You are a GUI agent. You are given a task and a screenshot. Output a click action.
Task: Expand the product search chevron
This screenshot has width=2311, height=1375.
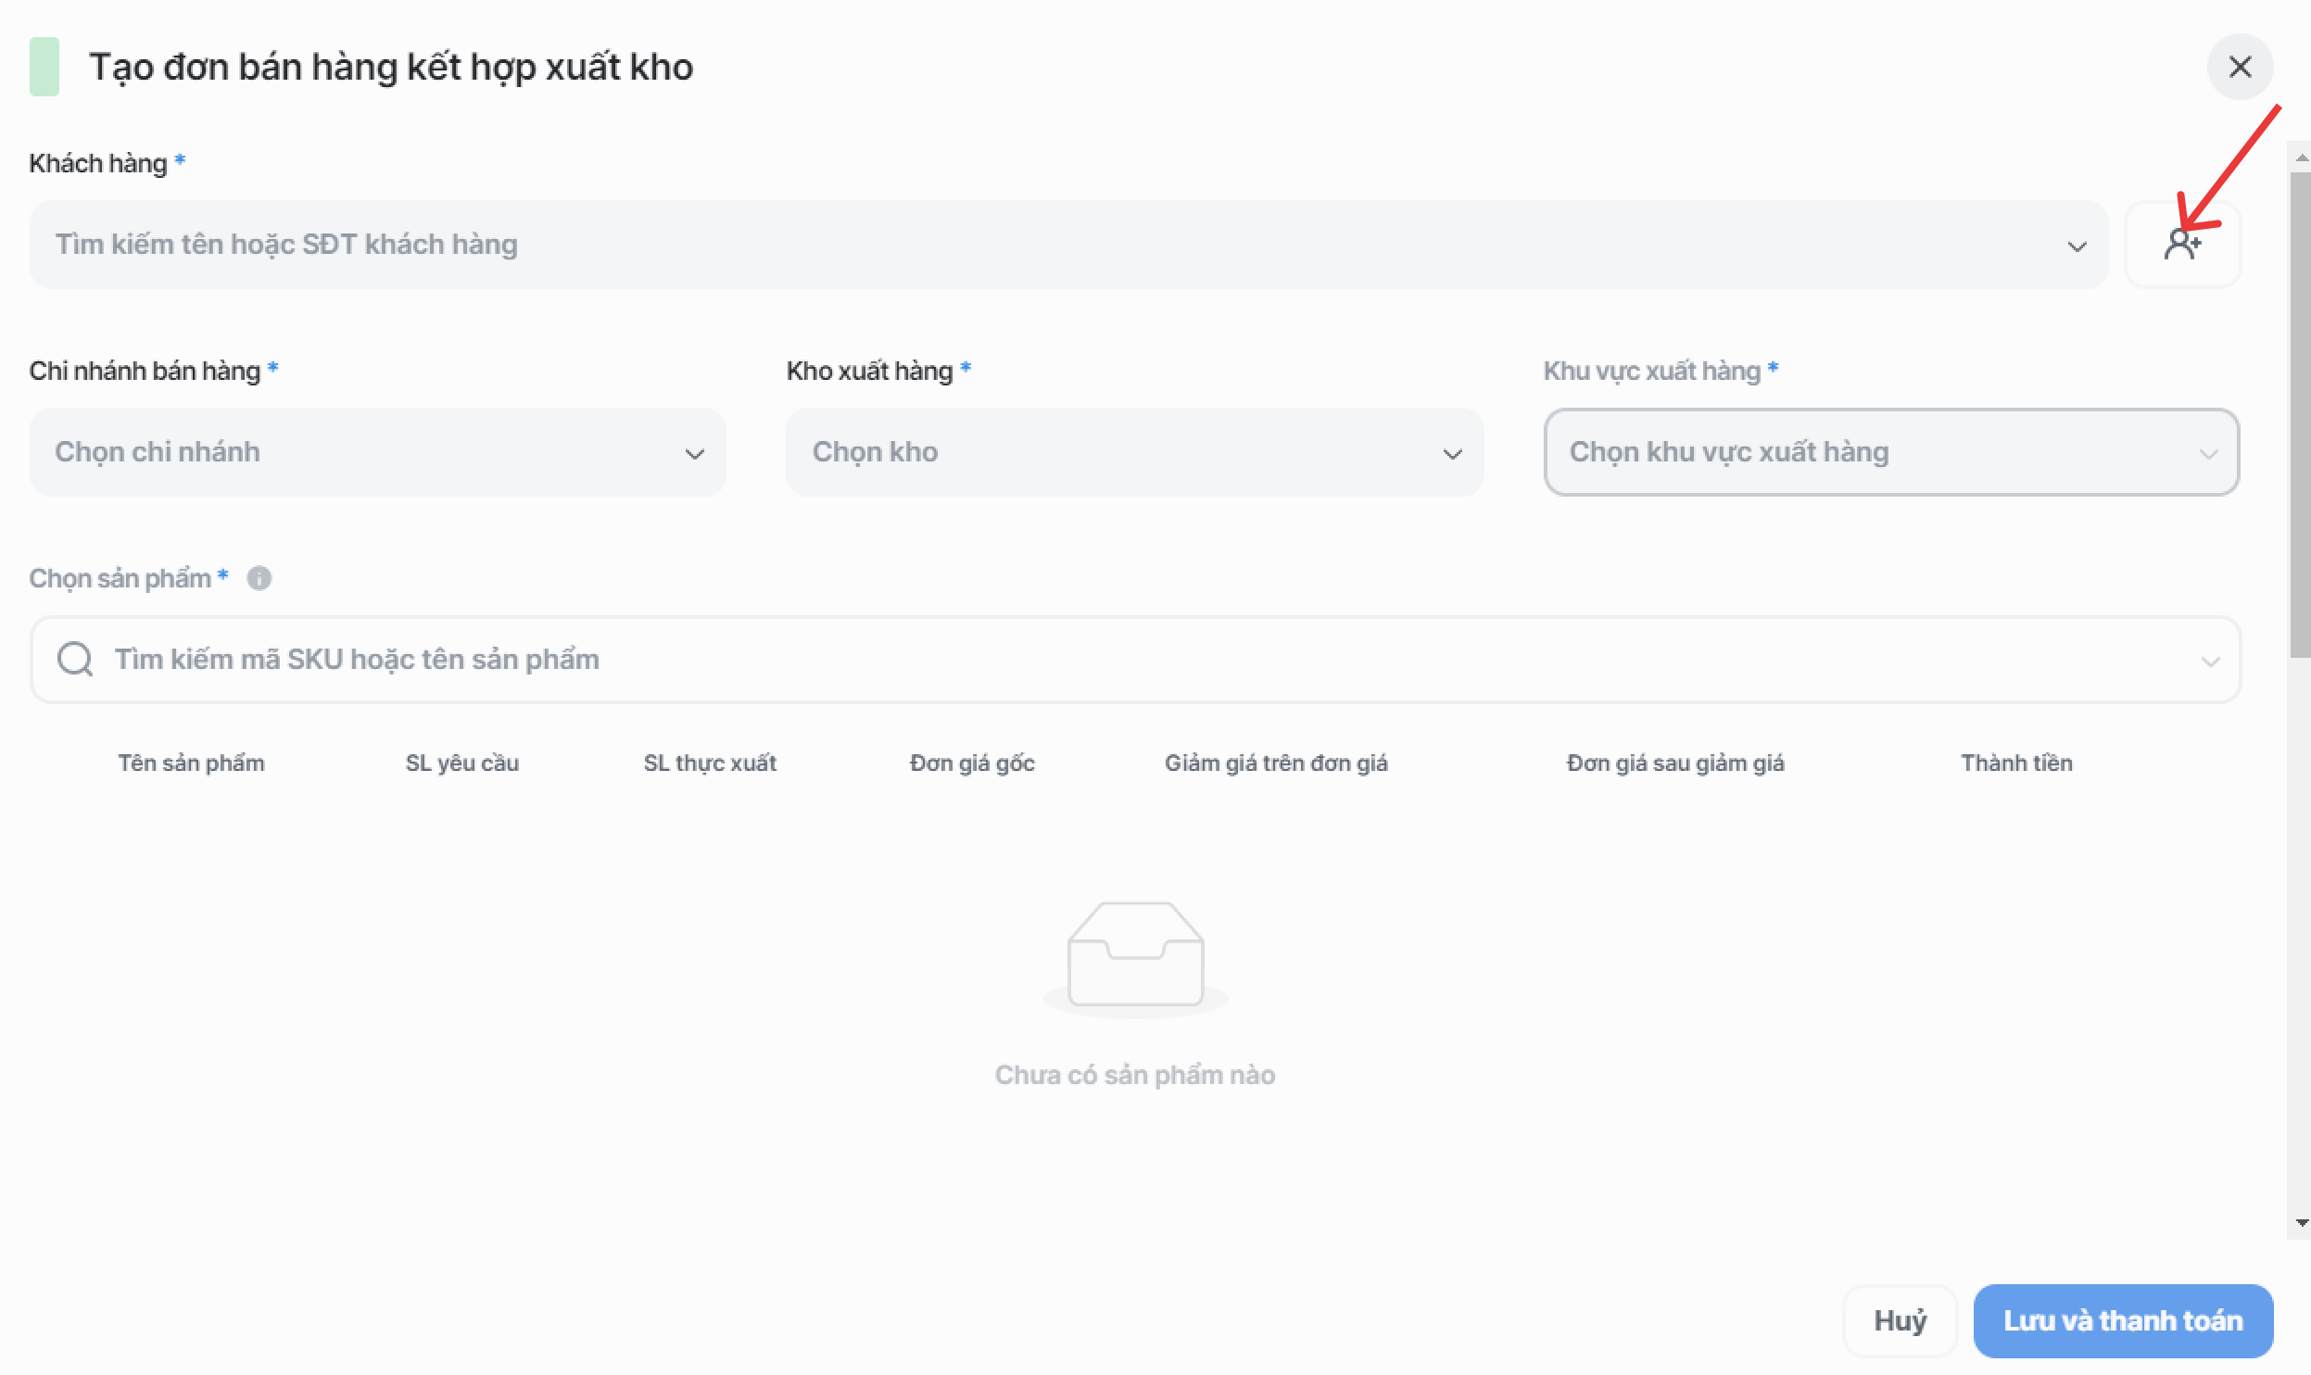point(2210,661)
